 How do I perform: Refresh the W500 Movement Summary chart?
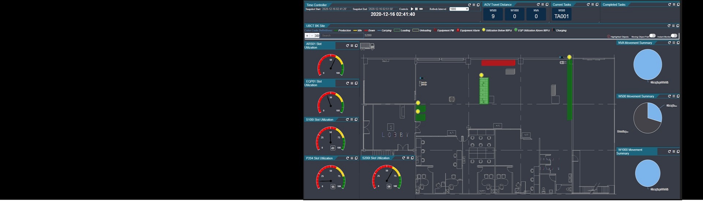[x=669, y=96]
